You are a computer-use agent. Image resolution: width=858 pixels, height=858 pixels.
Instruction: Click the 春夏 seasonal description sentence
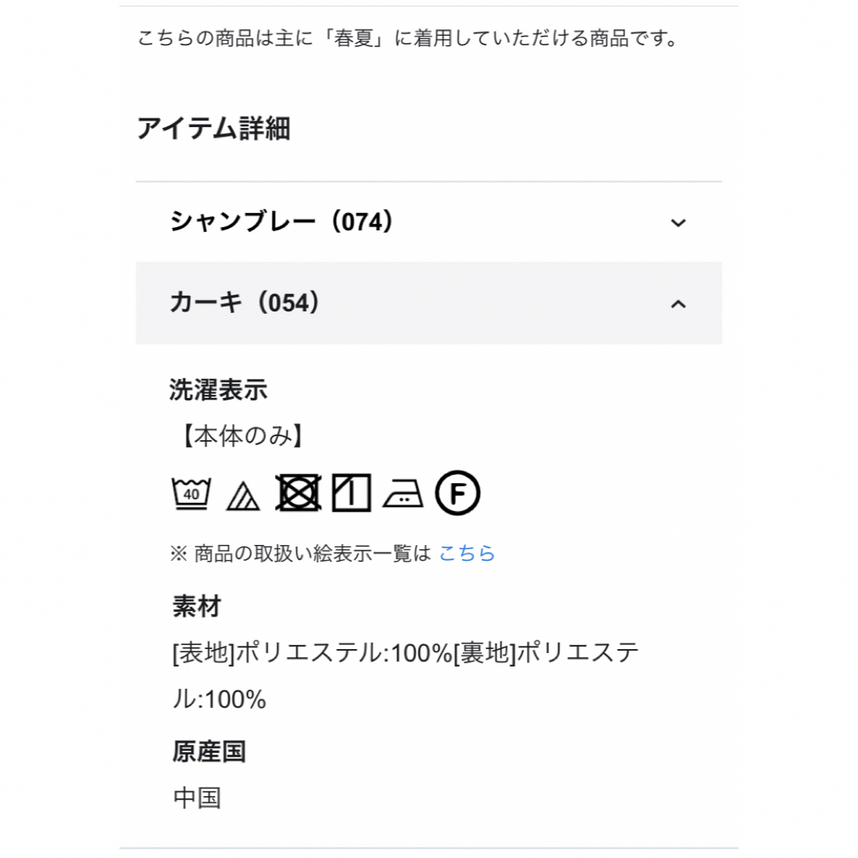click(408, 39)
